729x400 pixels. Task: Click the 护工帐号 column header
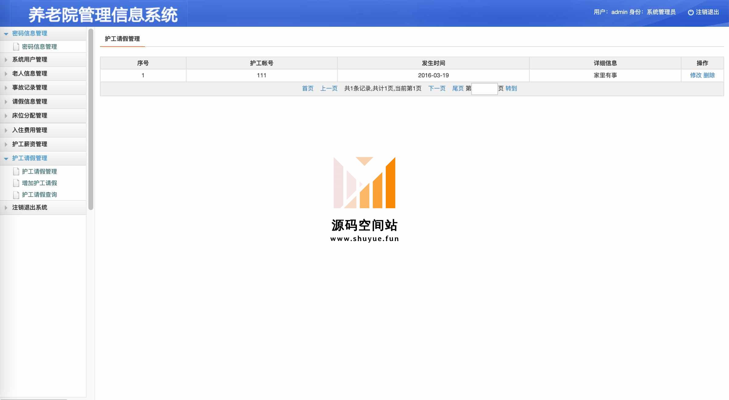[261, 63]
